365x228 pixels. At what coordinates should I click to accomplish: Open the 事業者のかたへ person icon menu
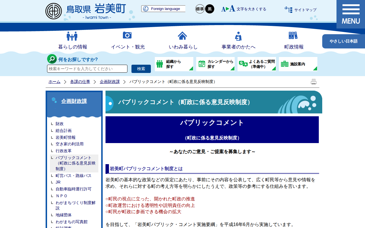[238, 41]
